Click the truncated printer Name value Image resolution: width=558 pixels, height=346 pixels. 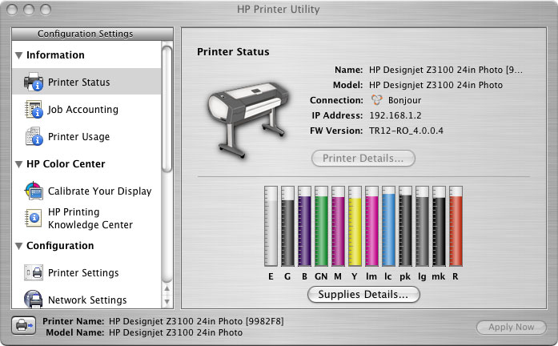446,70
